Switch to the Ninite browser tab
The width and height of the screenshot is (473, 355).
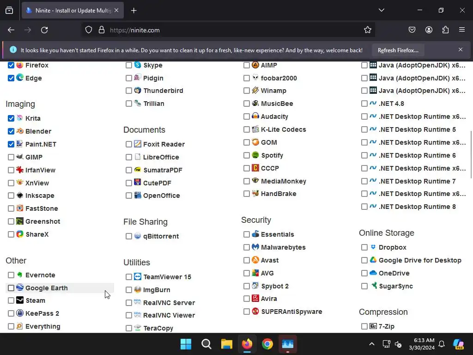(73, 10)
